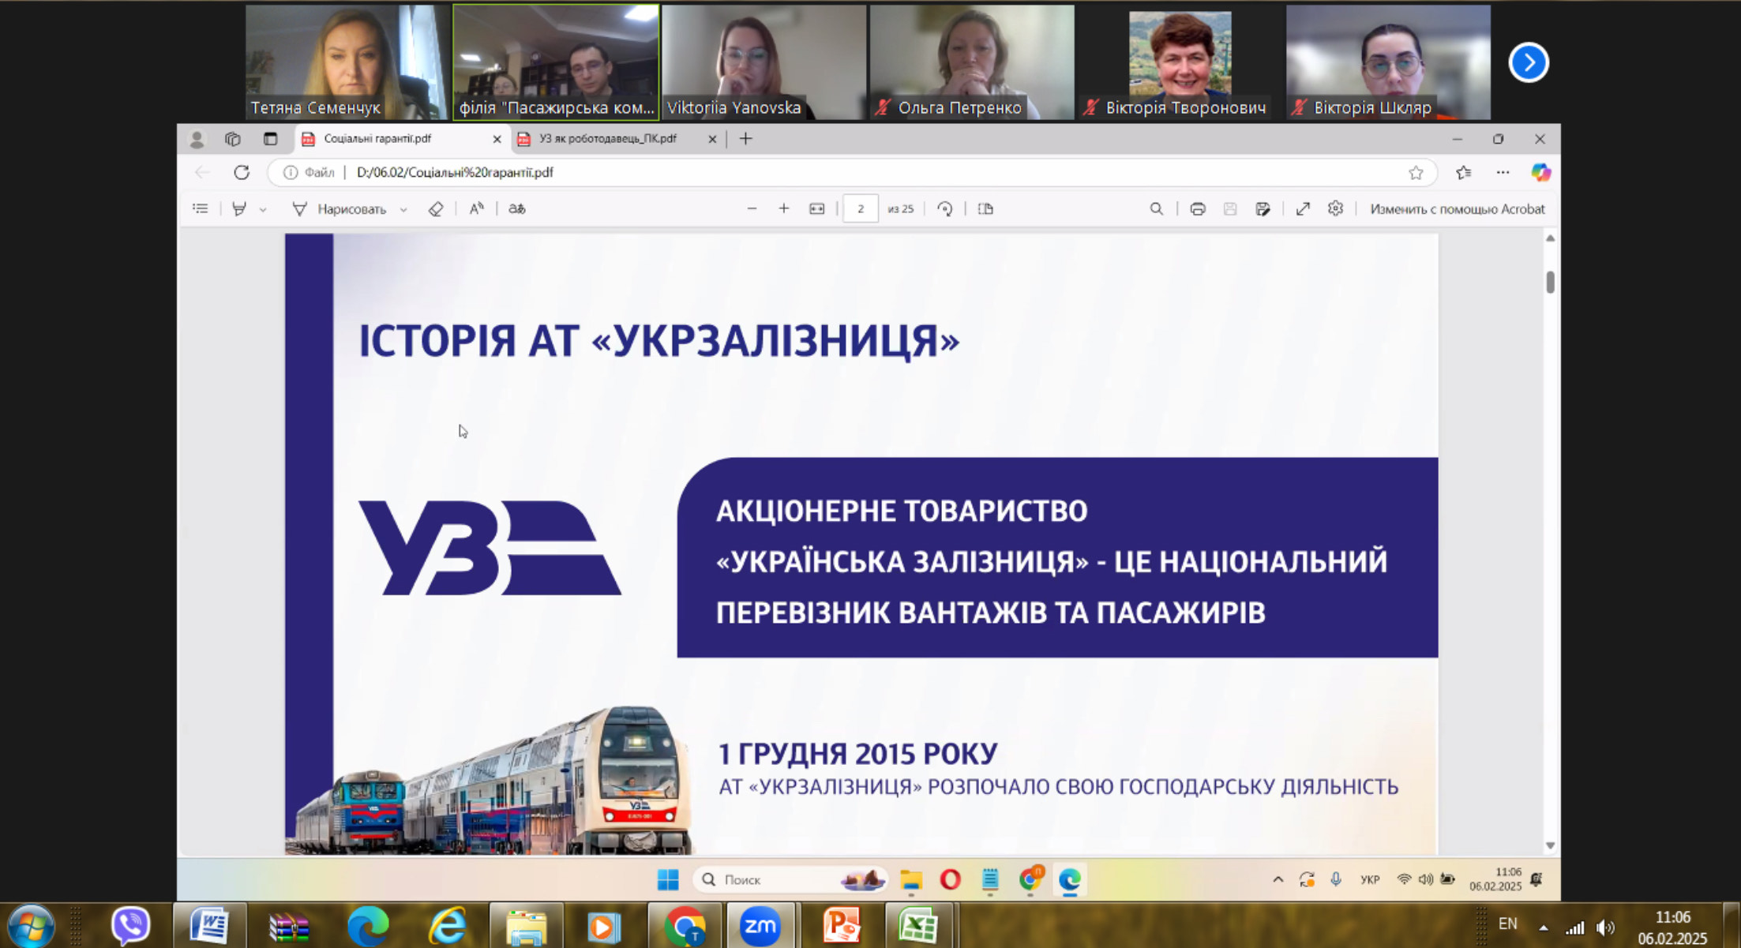Click the Нарисовать draw tool
This screenshot has width=1741, height=948.
[x=340, y=209]
